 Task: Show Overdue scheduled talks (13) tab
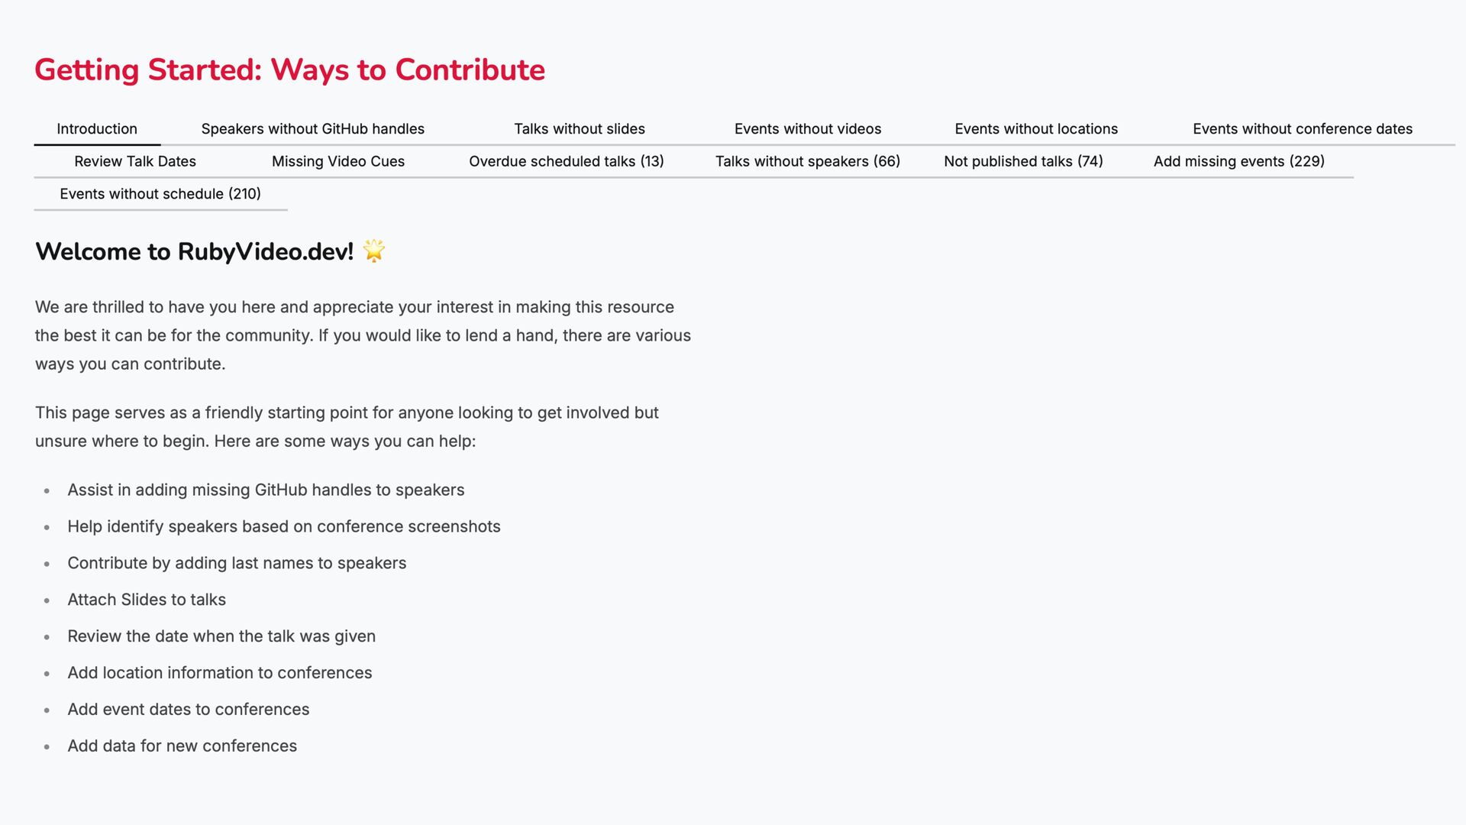click(x=566, y=161)
